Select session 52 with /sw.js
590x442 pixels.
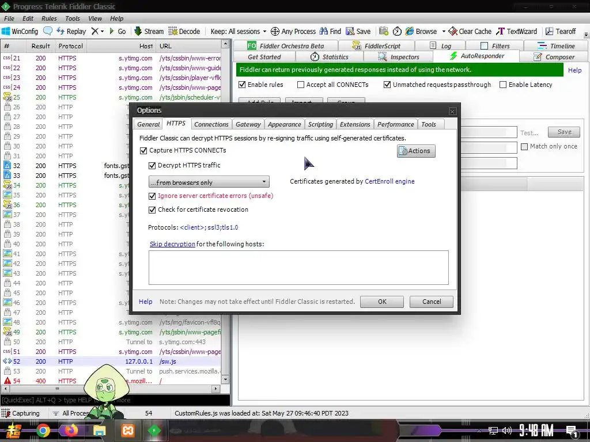point(111,361)
